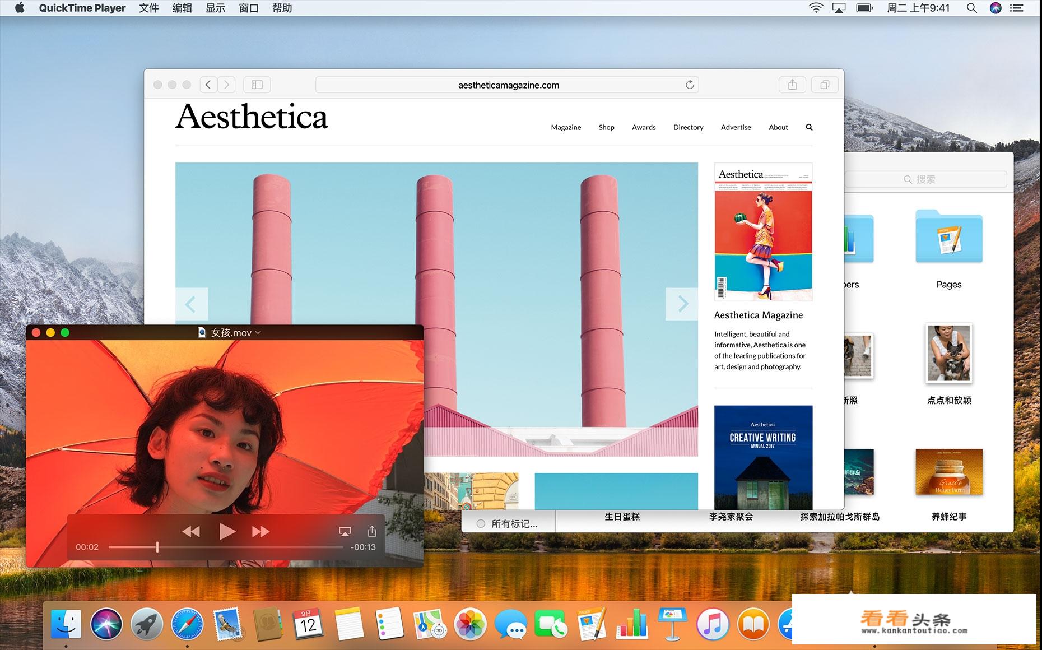Open the 编辑 menu
Viewport: 1042px width, 650px height.
coord(182,8)
